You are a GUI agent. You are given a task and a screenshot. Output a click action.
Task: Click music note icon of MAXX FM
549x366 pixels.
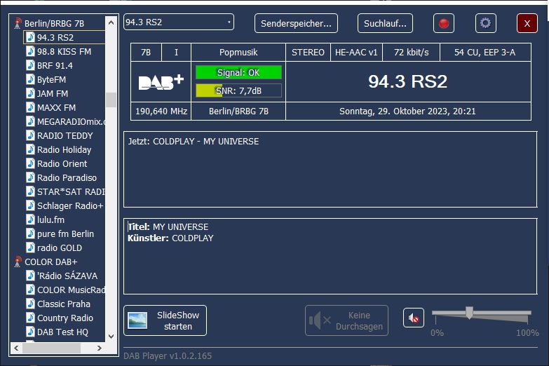(30, 107)
